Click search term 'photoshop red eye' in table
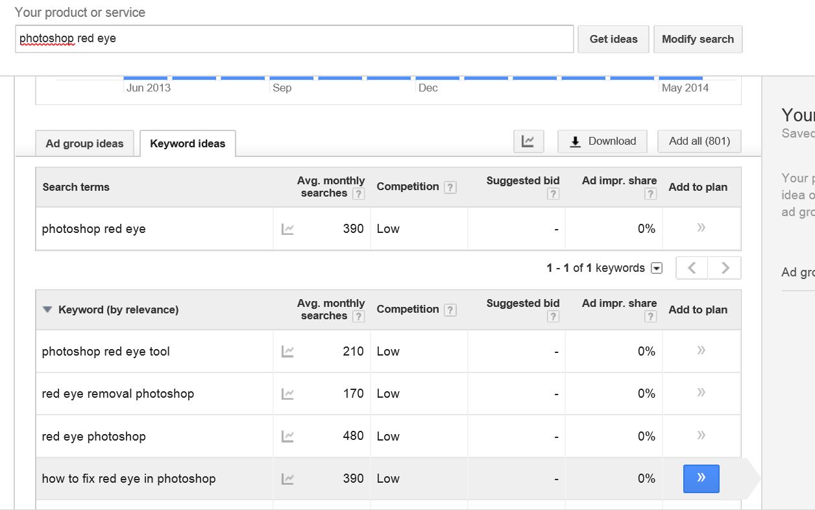Image resolution: width=815 pixels, height=510 pixels. click(x=93, y=229)
